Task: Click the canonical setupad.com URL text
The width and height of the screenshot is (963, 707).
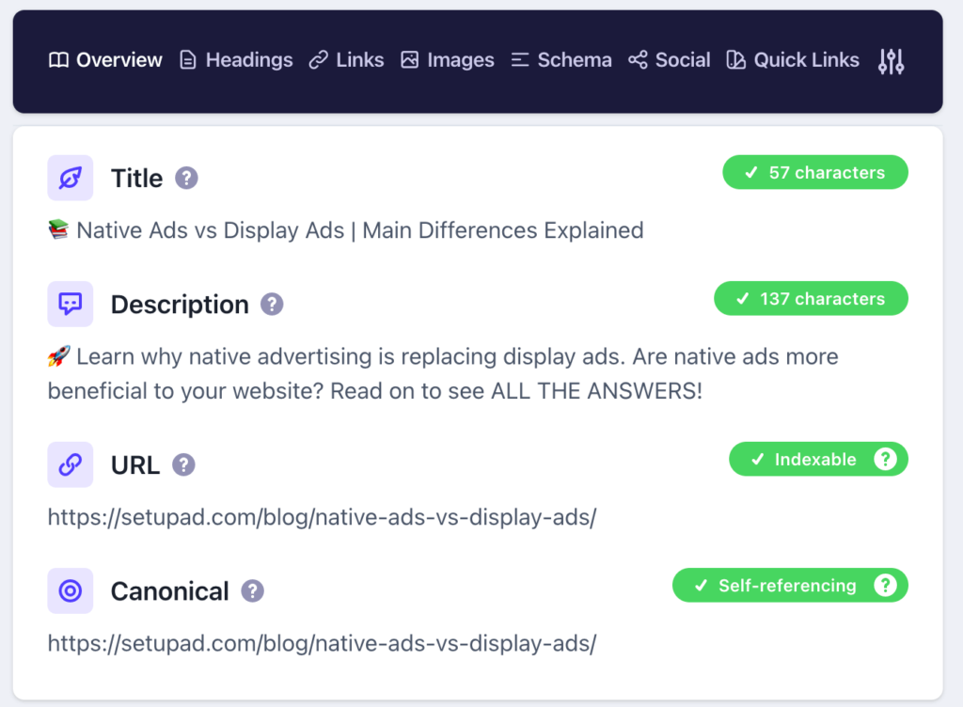Action: coord(322,643)
